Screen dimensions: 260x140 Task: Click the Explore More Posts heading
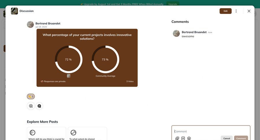tap(42, 122)
